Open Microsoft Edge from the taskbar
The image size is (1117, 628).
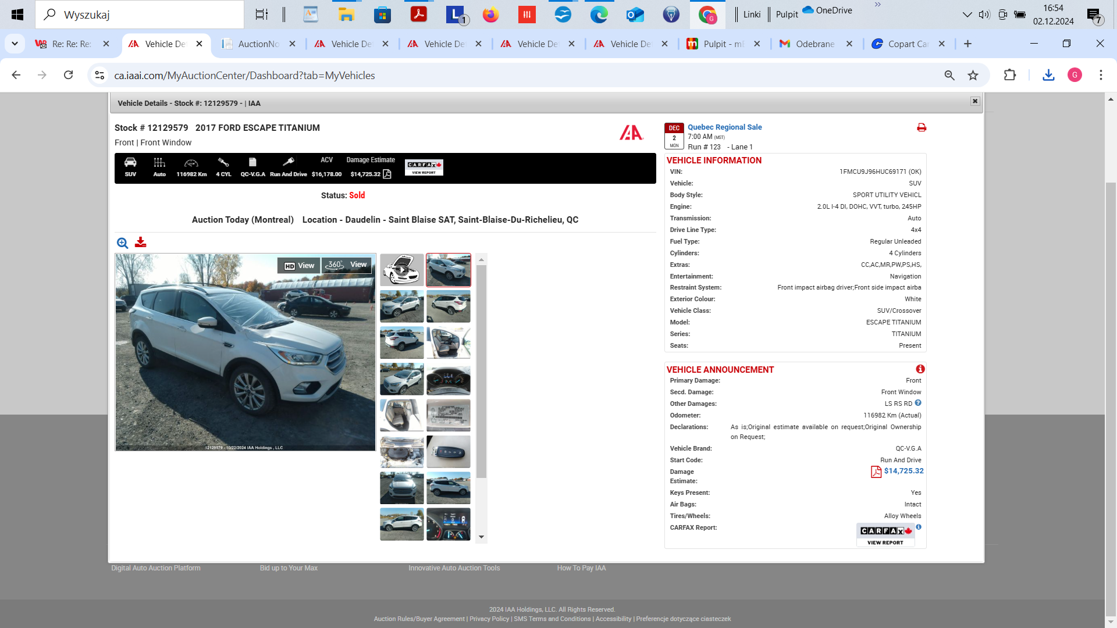point(599,15)
